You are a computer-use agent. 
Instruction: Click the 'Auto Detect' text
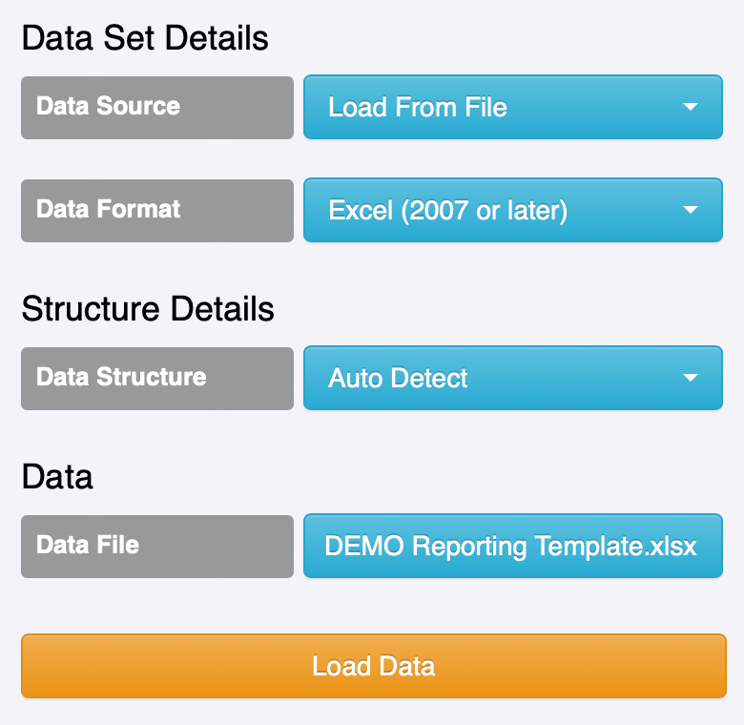(x=398, y=379)
